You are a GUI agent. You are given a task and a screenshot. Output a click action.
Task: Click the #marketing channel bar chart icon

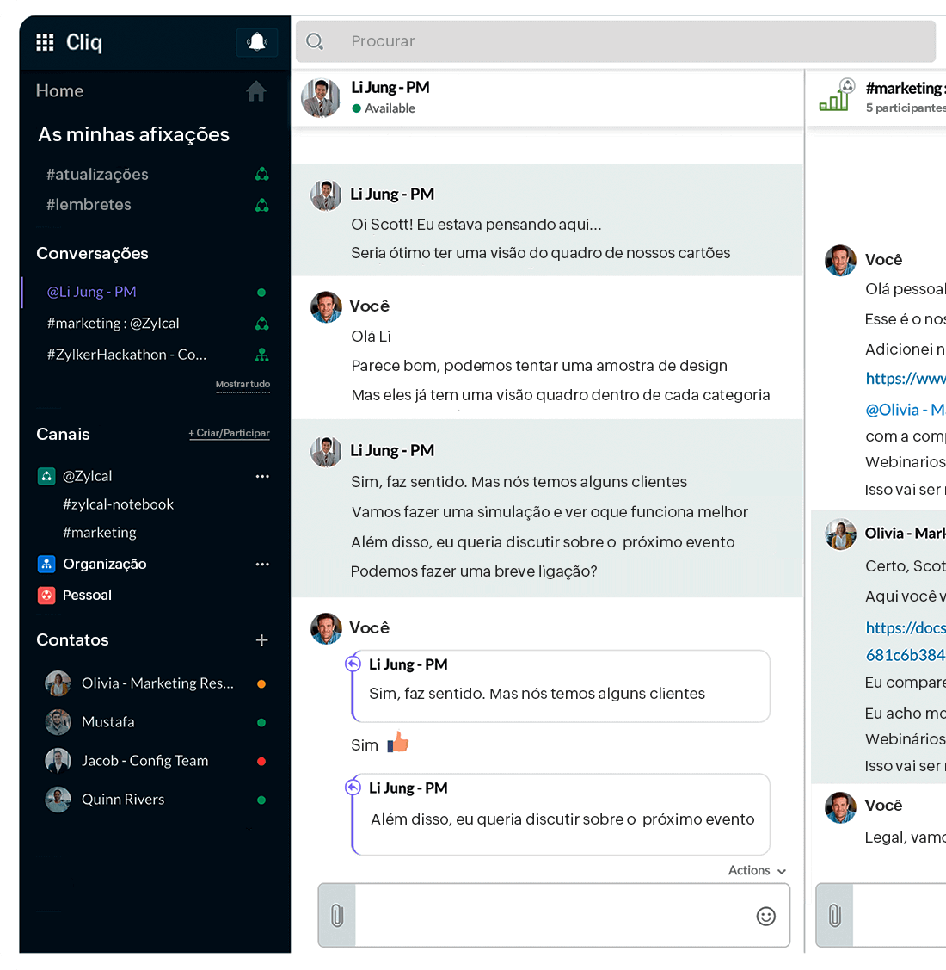pos(837,96)
